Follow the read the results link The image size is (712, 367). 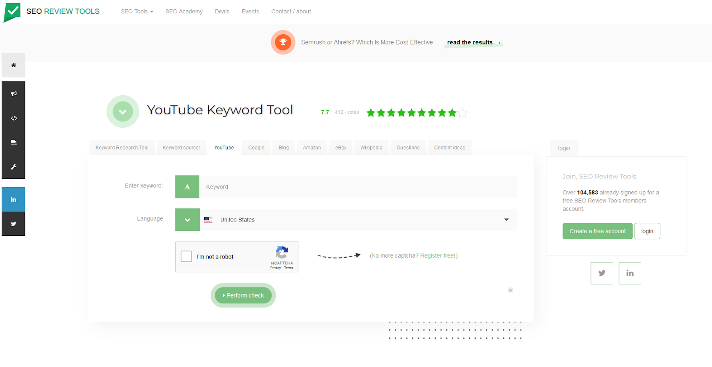pos(473,43)
